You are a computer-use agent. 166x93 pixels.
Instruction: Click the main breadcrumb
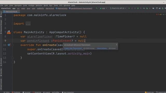(x=23, y=8)
